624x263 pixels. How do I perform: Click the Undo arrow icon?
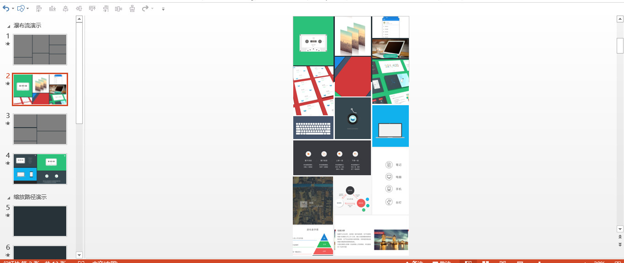(5, 8)
